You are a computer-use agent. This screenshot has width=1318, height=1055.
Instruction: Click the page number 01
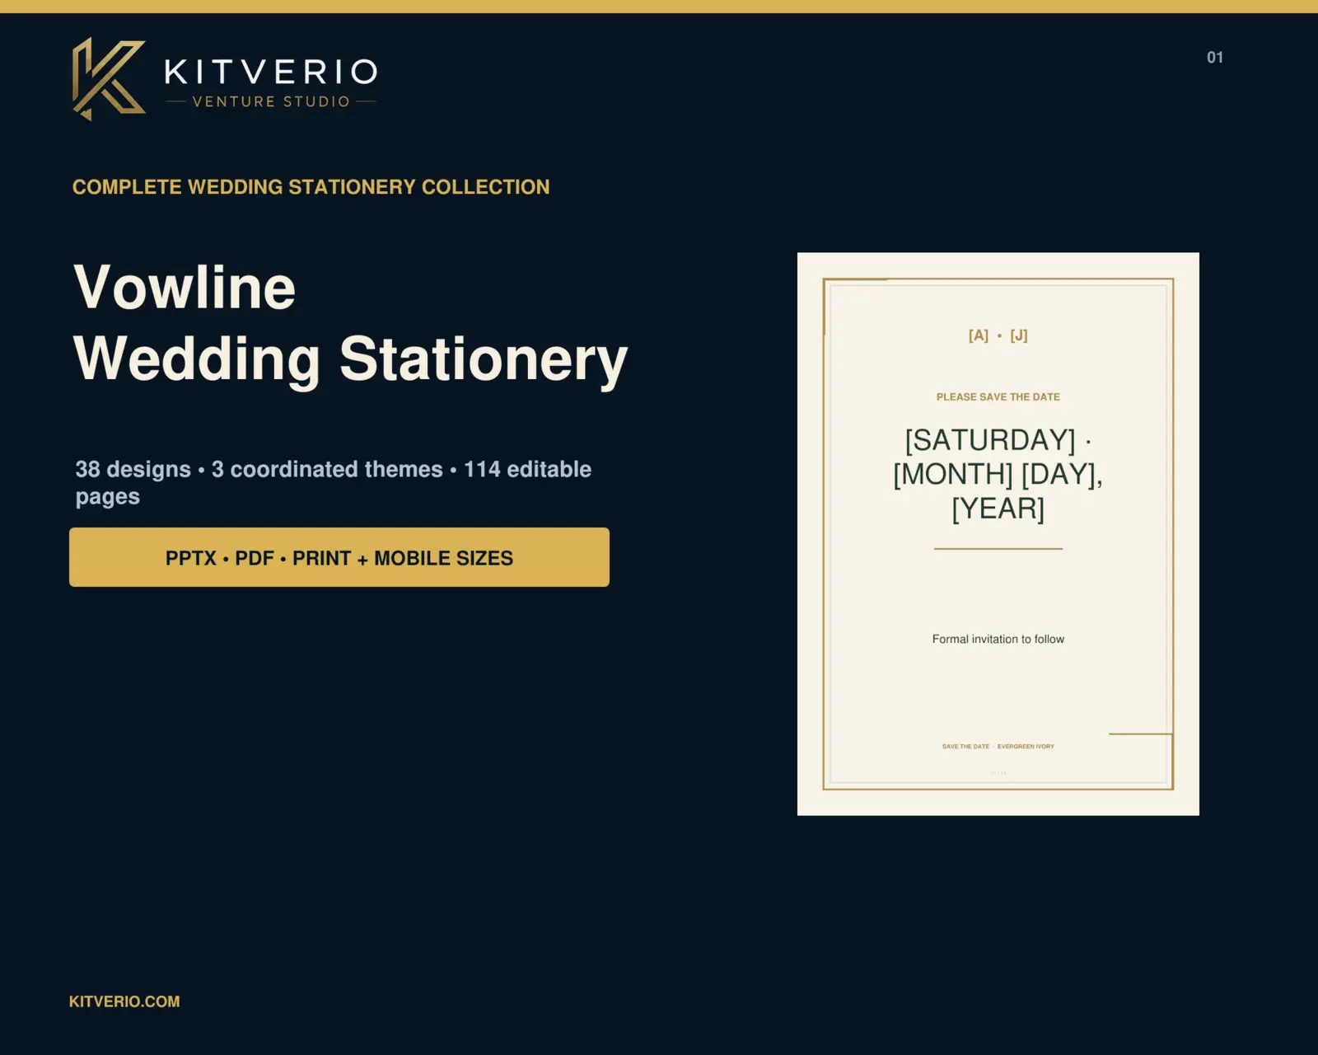(1215, 58)
